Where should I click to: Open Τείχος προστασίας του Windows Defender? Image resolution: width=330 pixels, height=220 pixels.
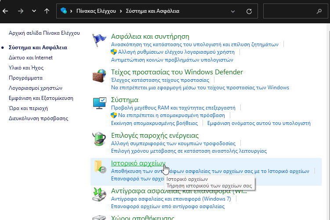(177, 72)
